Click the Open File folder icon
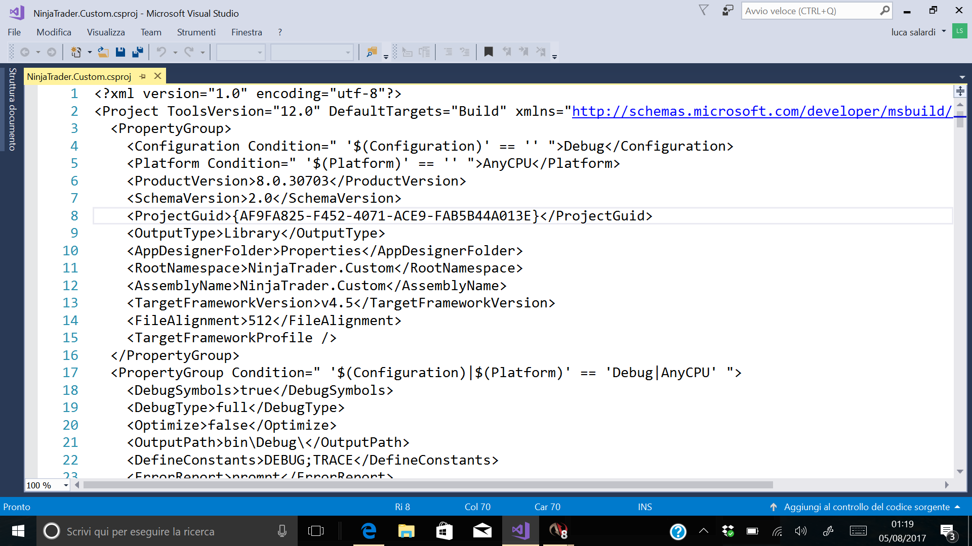 [103, 52]
